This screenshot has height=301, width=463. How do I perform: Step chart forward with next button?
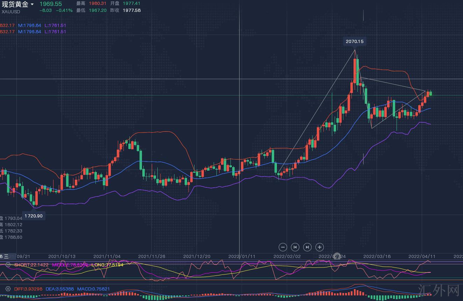(x=307, y=247)
